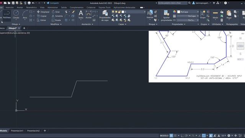Add a new layout tab with plus
The width and height of the screenshot is (245, 138).
point(45,131)
